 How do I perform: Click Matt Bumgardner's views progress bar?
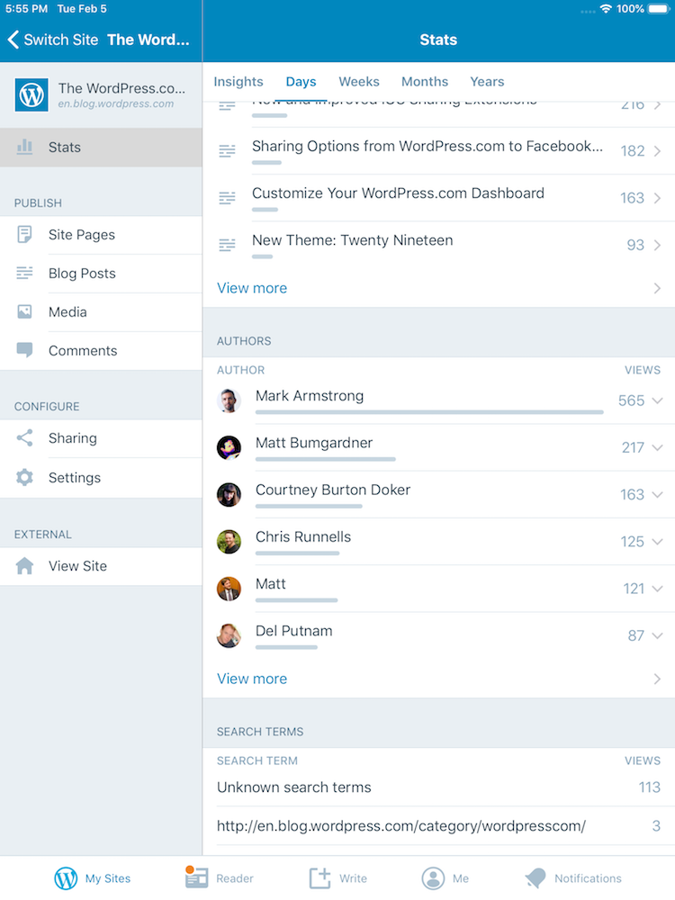click(326, 459)
